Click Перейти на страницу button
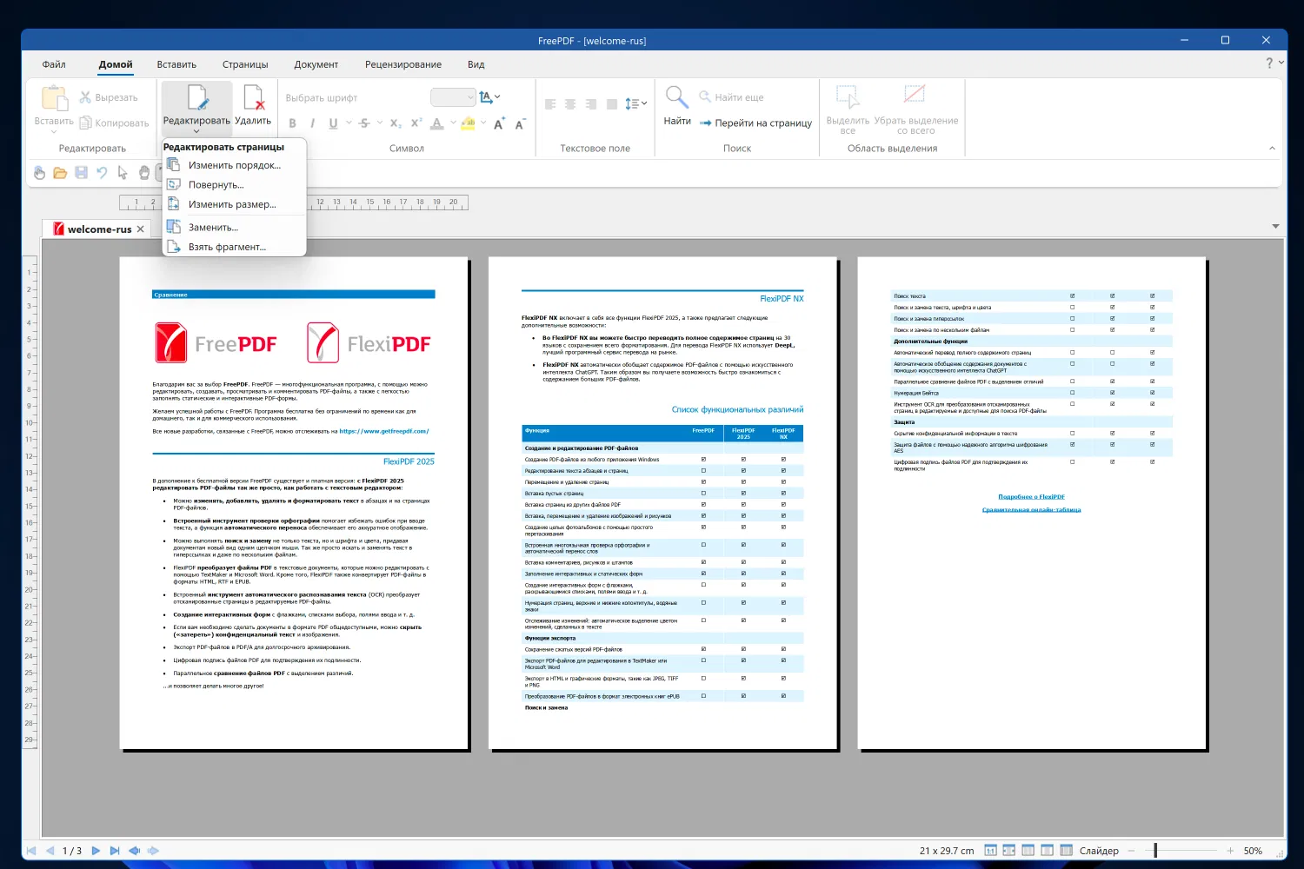The height and width of the screenshot is (869, 1304). click(x=756, y=123)
